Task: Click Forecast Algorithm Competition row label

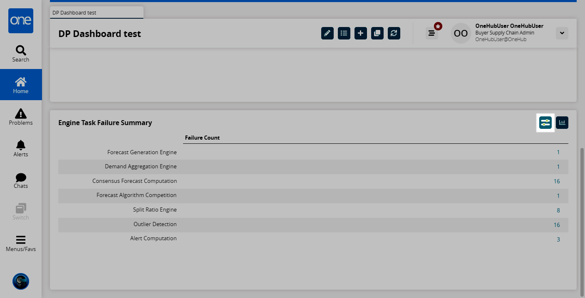Action: coord(136,195)
